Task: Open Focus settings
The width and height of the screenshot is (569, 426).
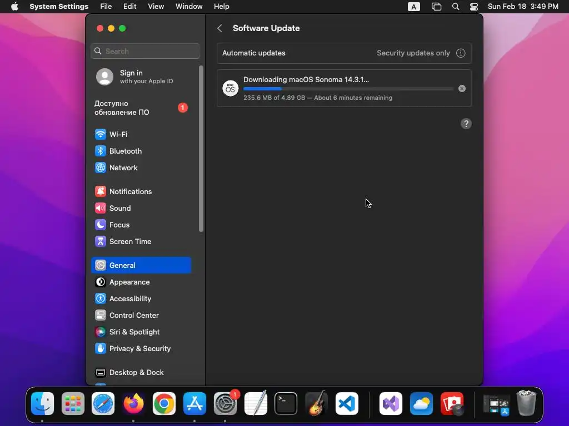Action: (141, 225)
